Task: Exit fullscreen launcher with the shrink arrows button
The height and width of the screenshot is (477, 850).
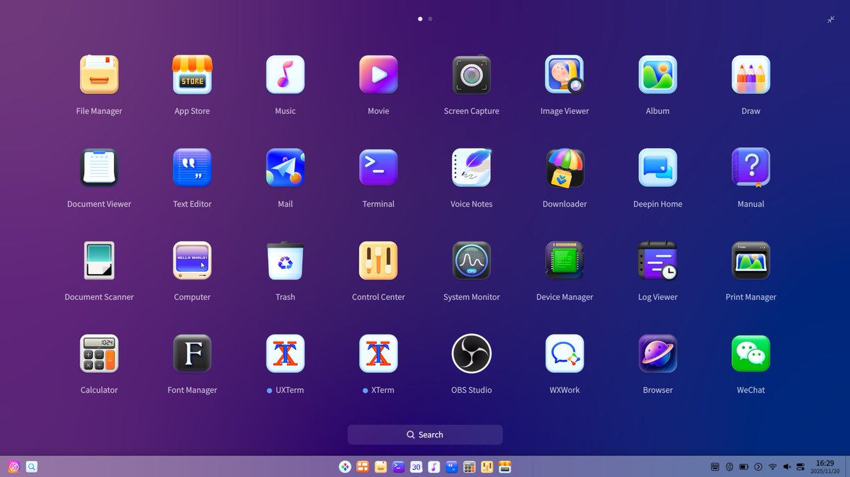Action: point(831,20)
